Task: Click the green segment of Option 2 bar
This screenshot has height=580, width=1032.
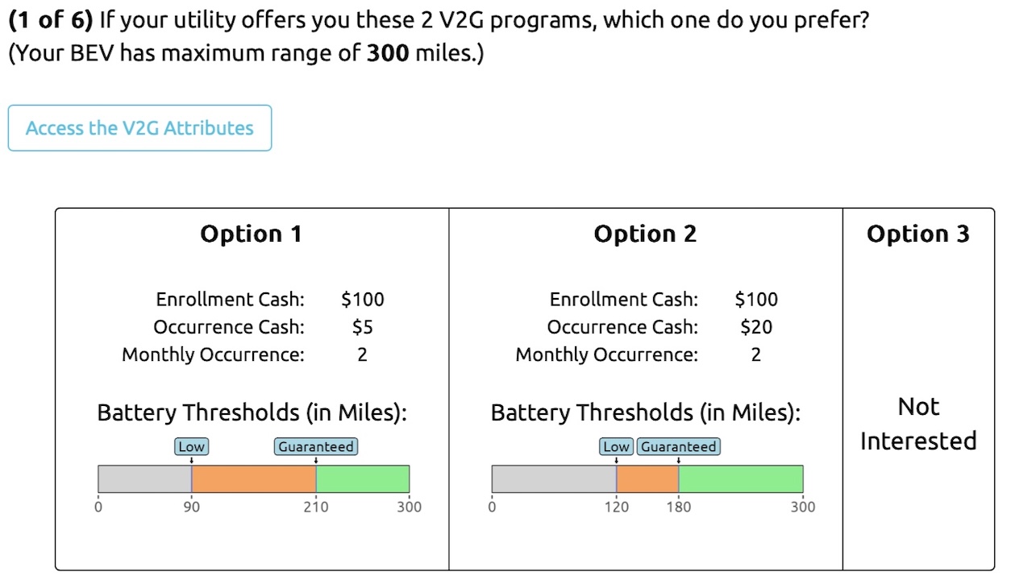Action: pyautogui.click(x=740, y=478)
